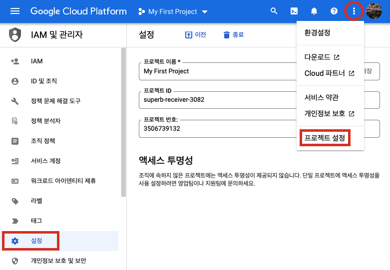Click the IAM add-person icon
The width and height of the screenshot is (390, 270).
tap(15, 61)
